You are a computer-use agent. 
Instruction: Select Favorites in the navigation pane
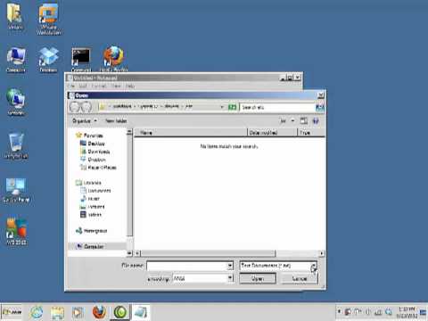[89, 136]
